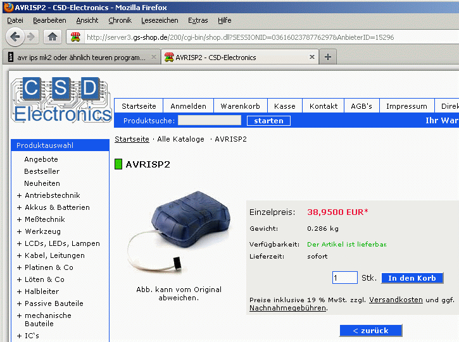View the Warenkorb
The image size is (459, 342).
241,106
